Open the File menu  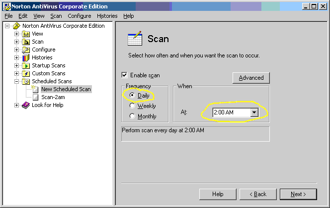click(x=8, y=16)
